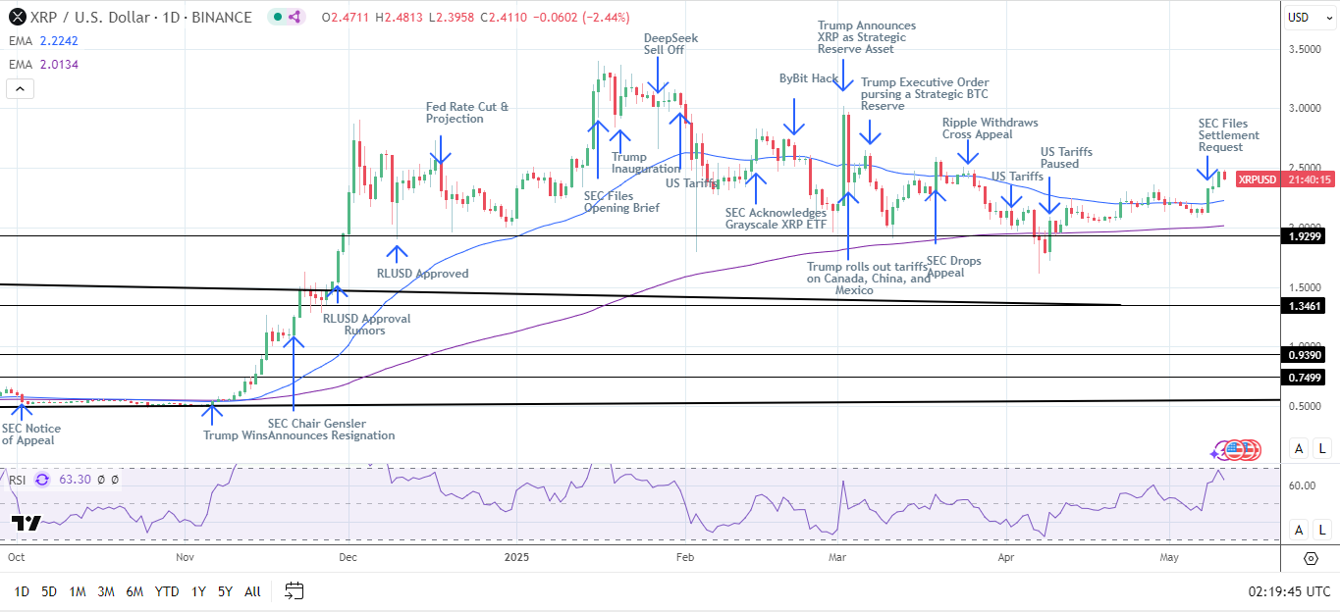Click the 3.5000 price axis value
The width and height of the screenshot is (1340, 612).
click(x=1307, y=48)
